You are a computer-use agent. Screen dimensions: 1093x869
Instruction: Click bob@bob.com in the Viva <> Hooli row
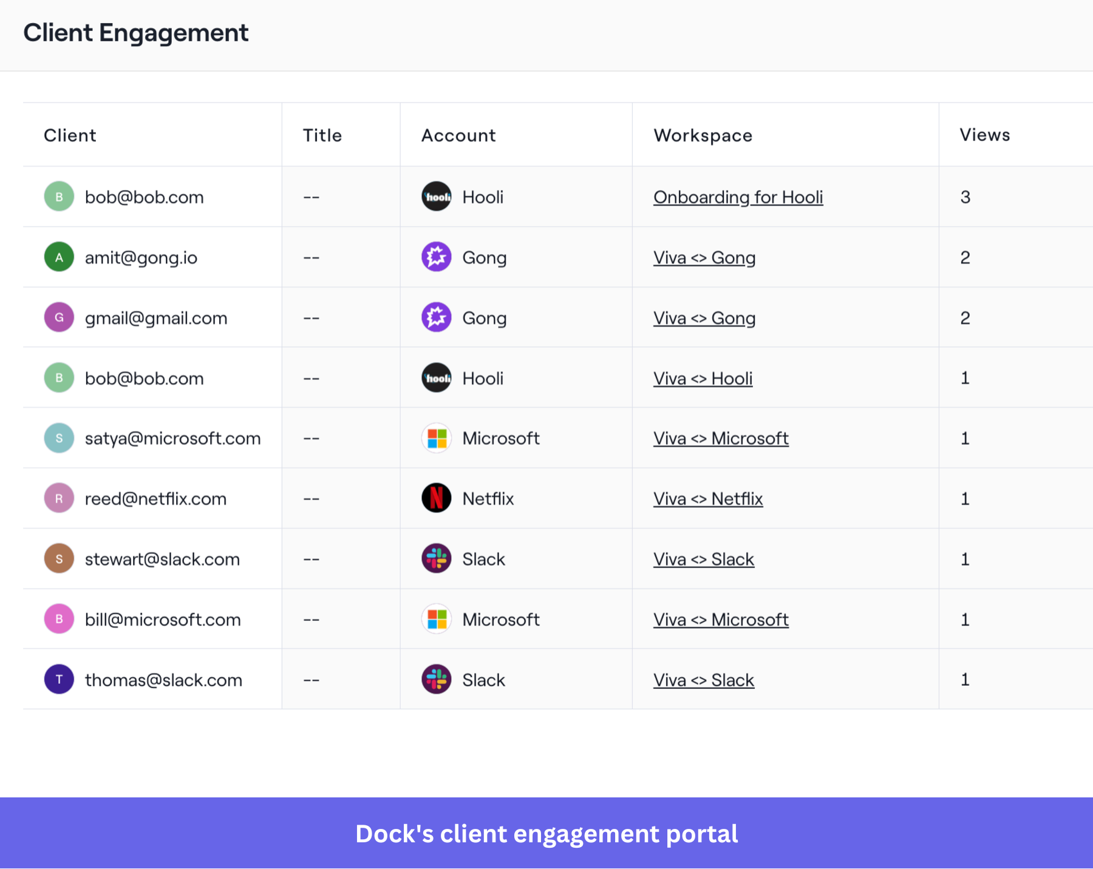(145, 378)
